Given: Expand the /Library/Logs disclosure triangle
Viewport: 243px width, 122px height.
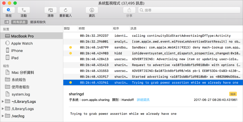Looking at the screenshot, I should point(3,109).
